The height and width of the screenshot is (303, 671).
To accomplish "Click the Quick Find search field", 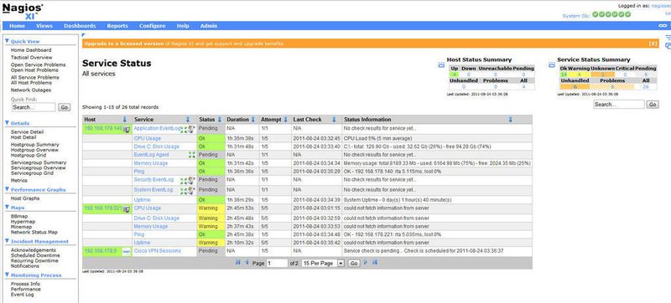I will pyautogui.click(x=34, y=107).
